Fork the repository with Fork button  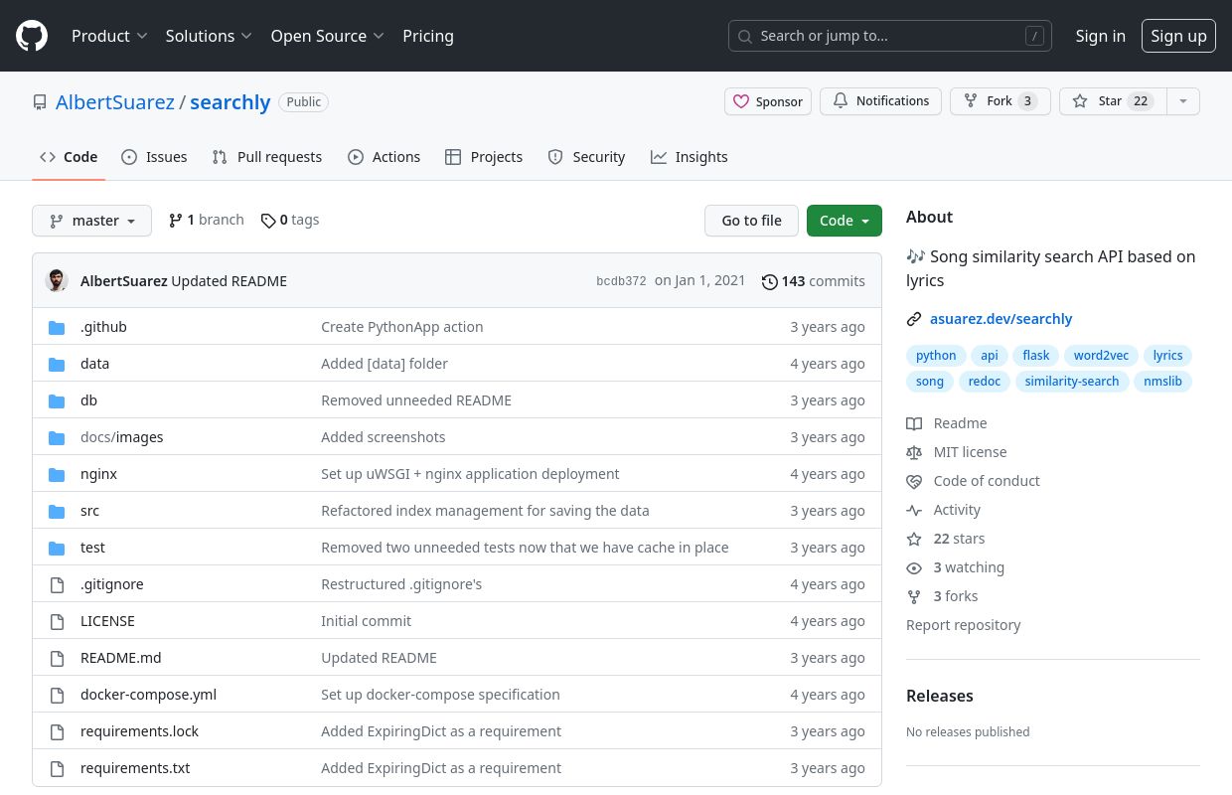tap(1001, 101)
